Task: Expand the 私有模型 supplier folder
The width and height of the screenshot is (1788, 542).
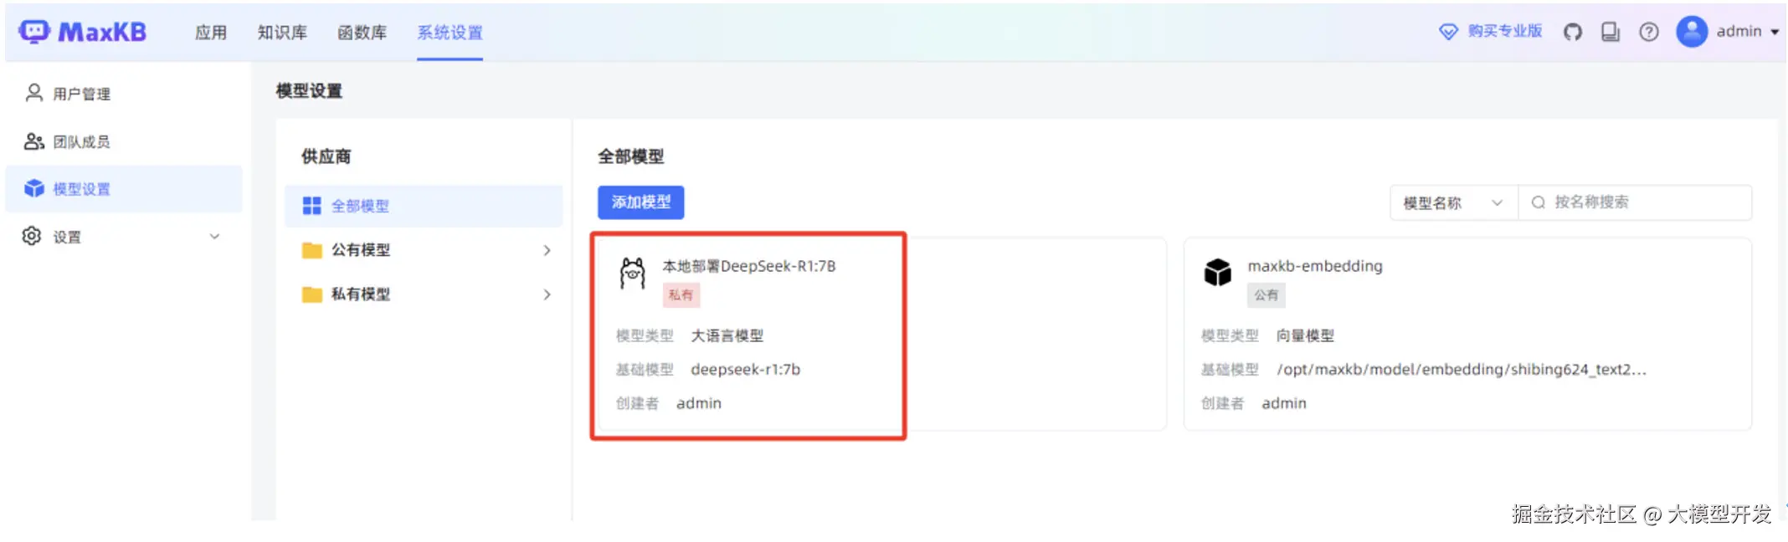Action: click(424, 294)
